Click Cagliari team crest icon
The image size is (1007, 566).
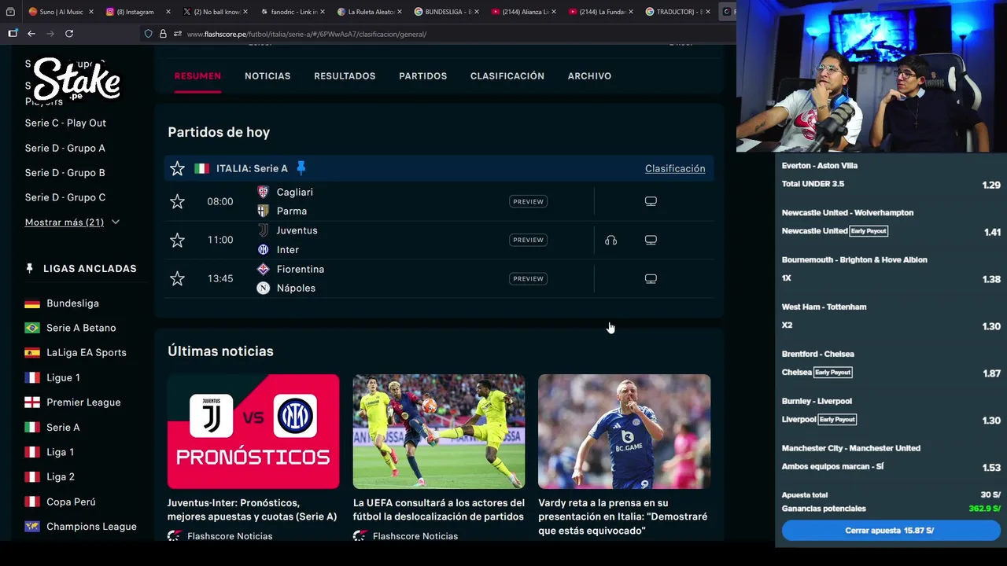pos(263,192)
